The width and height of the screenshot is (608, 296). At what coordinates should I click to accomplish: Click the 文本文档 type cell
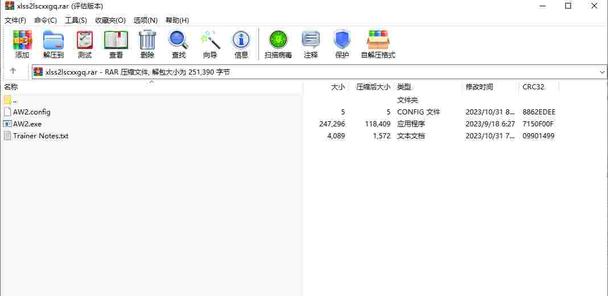coord(411,136)
